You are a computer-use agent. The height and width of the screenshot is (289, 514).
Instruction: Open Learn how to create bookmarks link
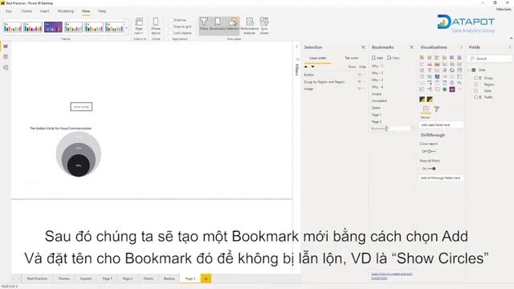pos(392,275)
